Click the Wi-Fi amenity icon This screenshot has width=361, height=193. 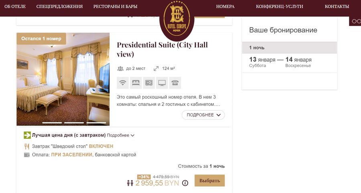tap(123, 83)
